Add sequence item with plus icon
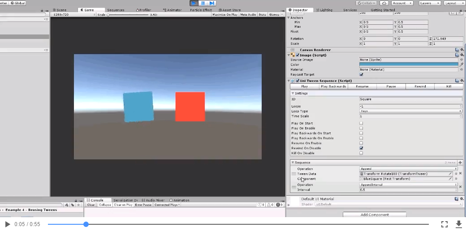 [460, 163]
